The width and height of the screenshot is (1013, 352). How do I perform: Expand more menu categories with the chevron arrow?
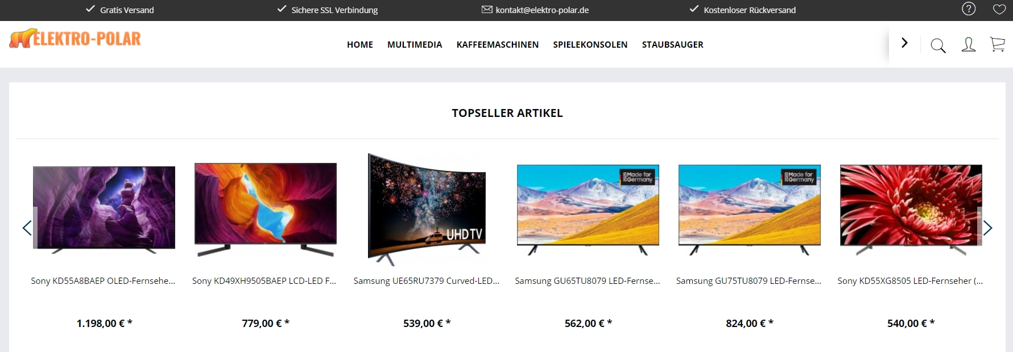pyautogui.click(x=904, y=43)
